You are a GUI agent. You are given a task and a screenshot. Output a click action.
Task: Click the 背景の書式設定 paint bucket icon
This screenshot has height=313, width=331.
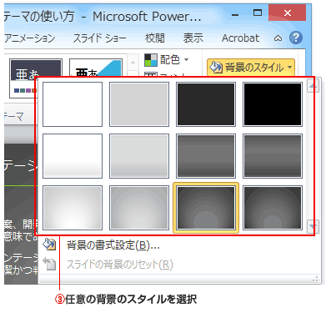(49, 245)
